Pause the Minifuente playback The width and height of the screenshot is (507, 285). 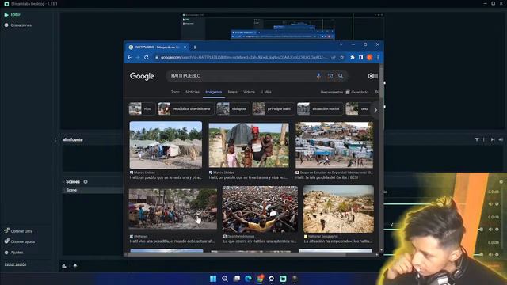[485, 139]
